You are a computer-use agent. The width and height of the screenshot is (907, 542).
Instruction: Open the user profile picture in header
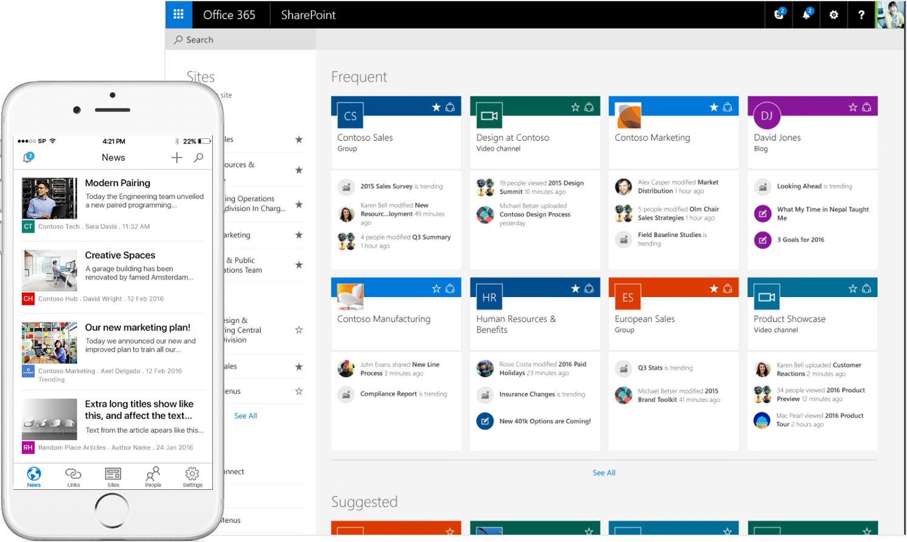tap(890, 15)
